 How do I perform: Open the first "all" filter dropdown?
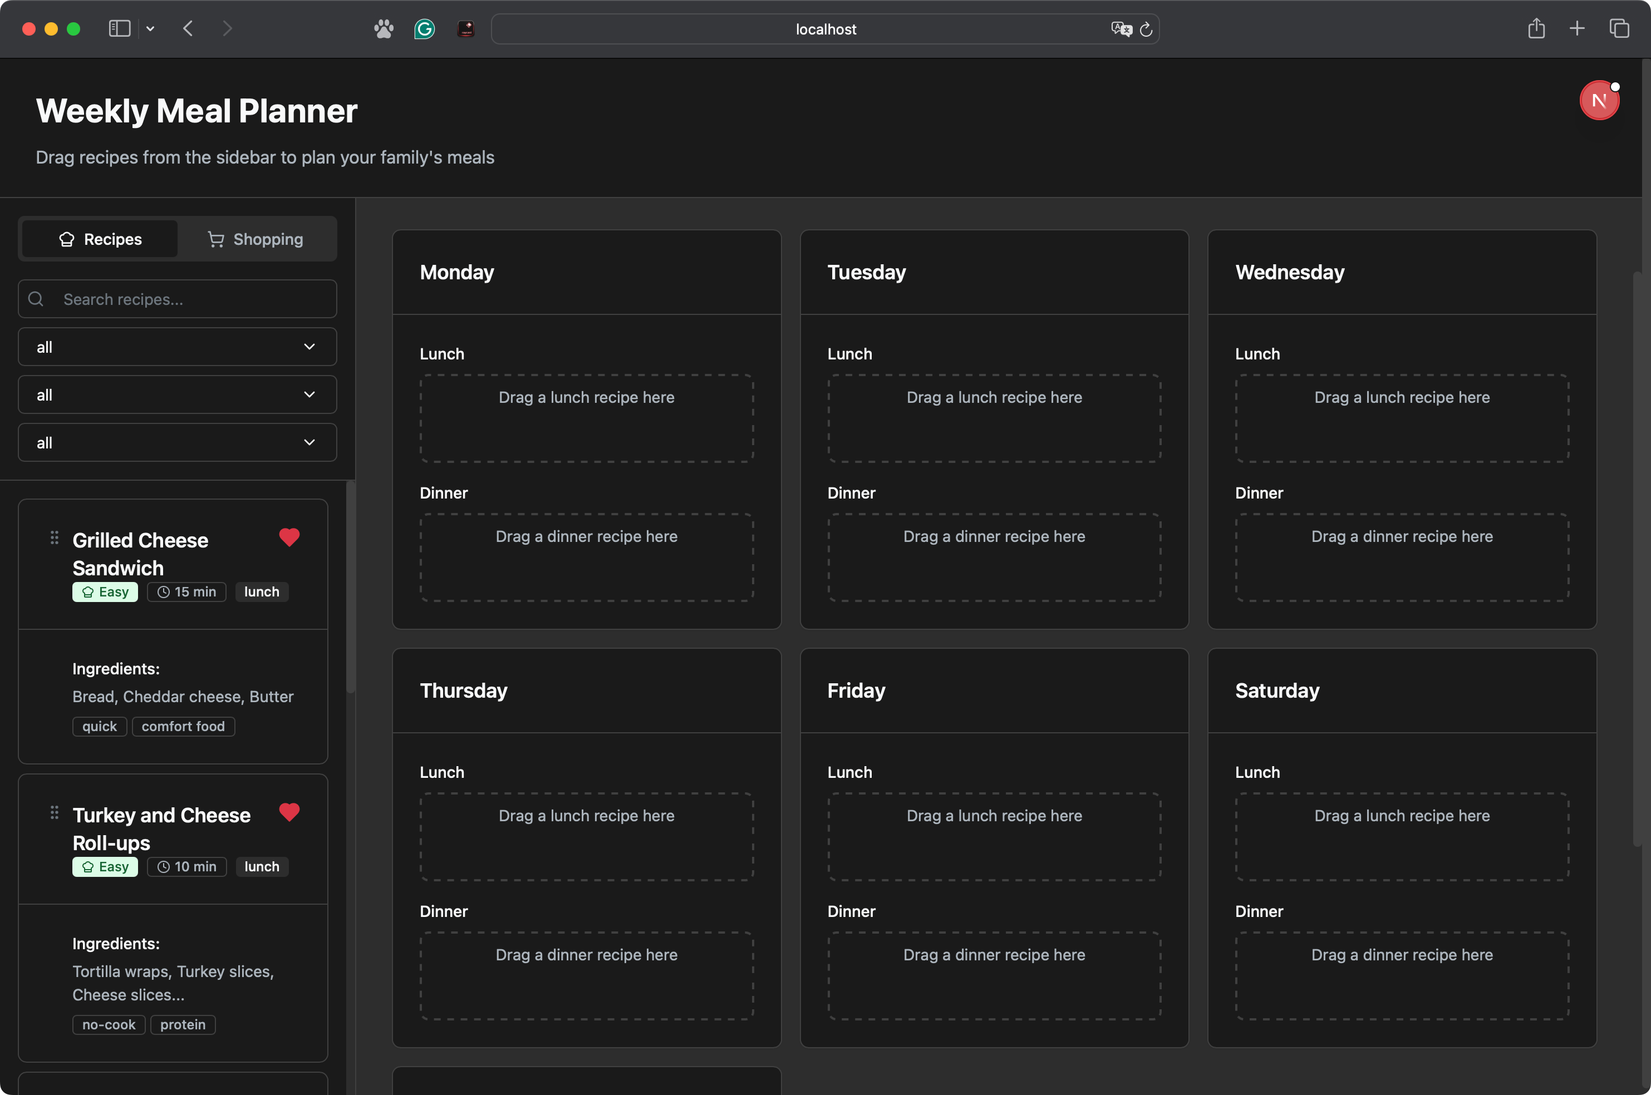(x=178, y=347)
